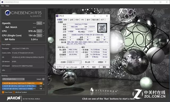
Task: Click the 4 x 256 KBytes L2 value
Action: [95, 54]
